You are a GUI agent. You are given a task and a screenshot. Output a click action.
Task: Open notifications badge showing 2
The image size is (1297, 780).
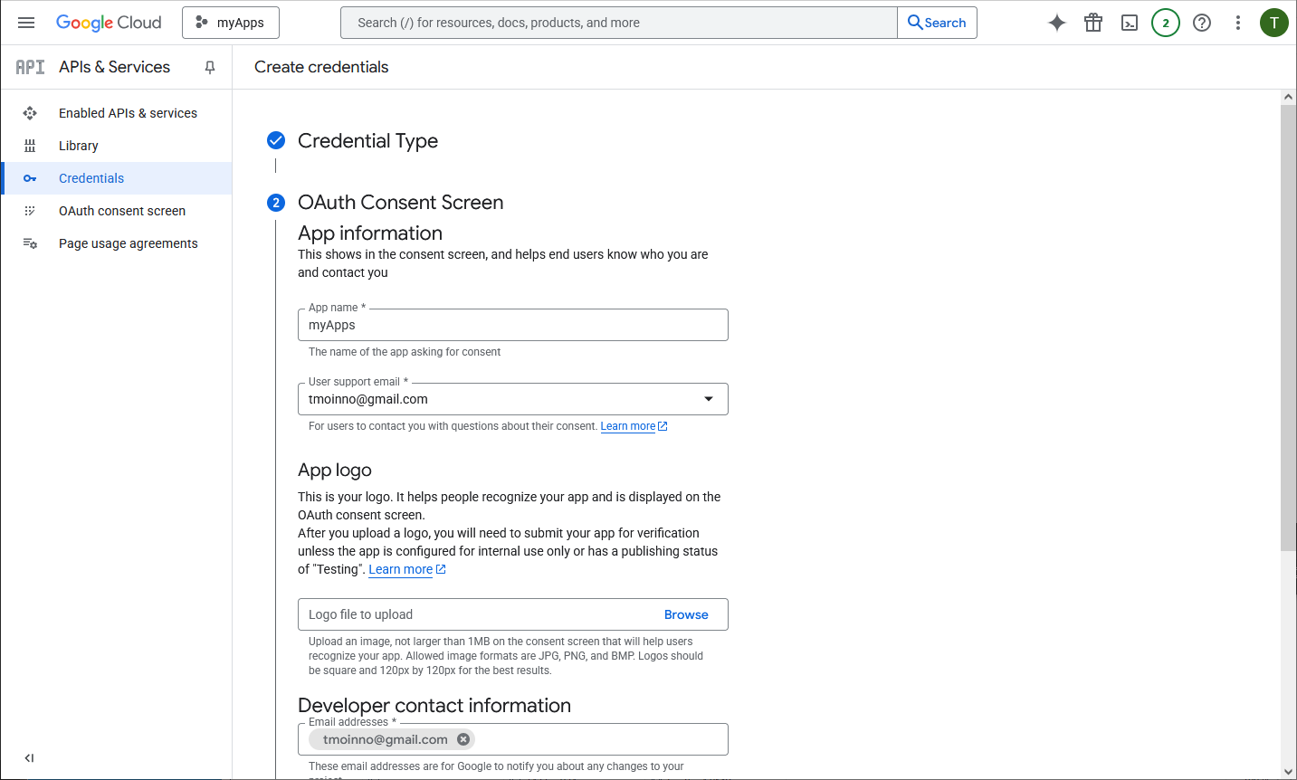tap(1166, 23)
